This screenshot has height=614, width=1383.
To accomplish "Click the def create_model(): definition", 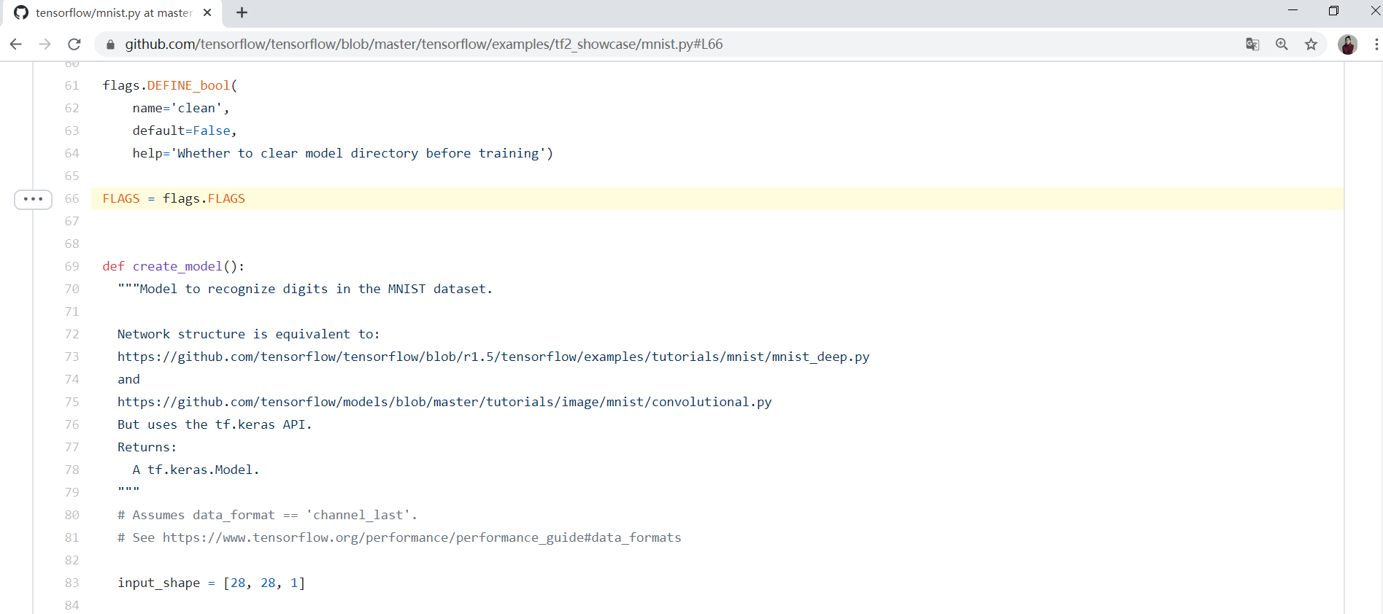I will click(174, 267).
